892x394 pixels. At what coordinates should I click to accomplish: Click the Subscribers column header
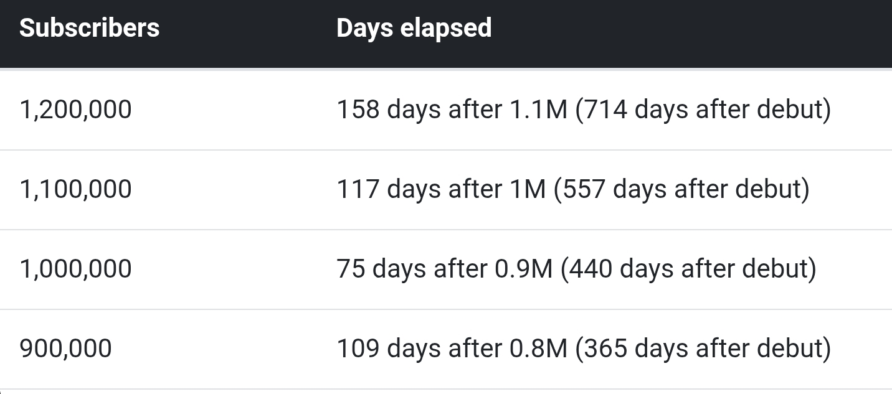click(x=89, y=28)
